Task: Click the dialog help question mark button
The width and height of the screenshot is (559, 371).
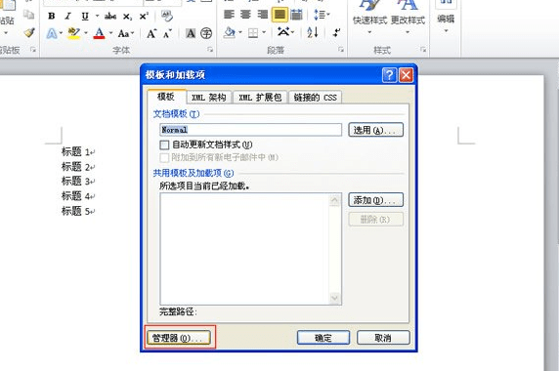Action: [x=389, y=75]
